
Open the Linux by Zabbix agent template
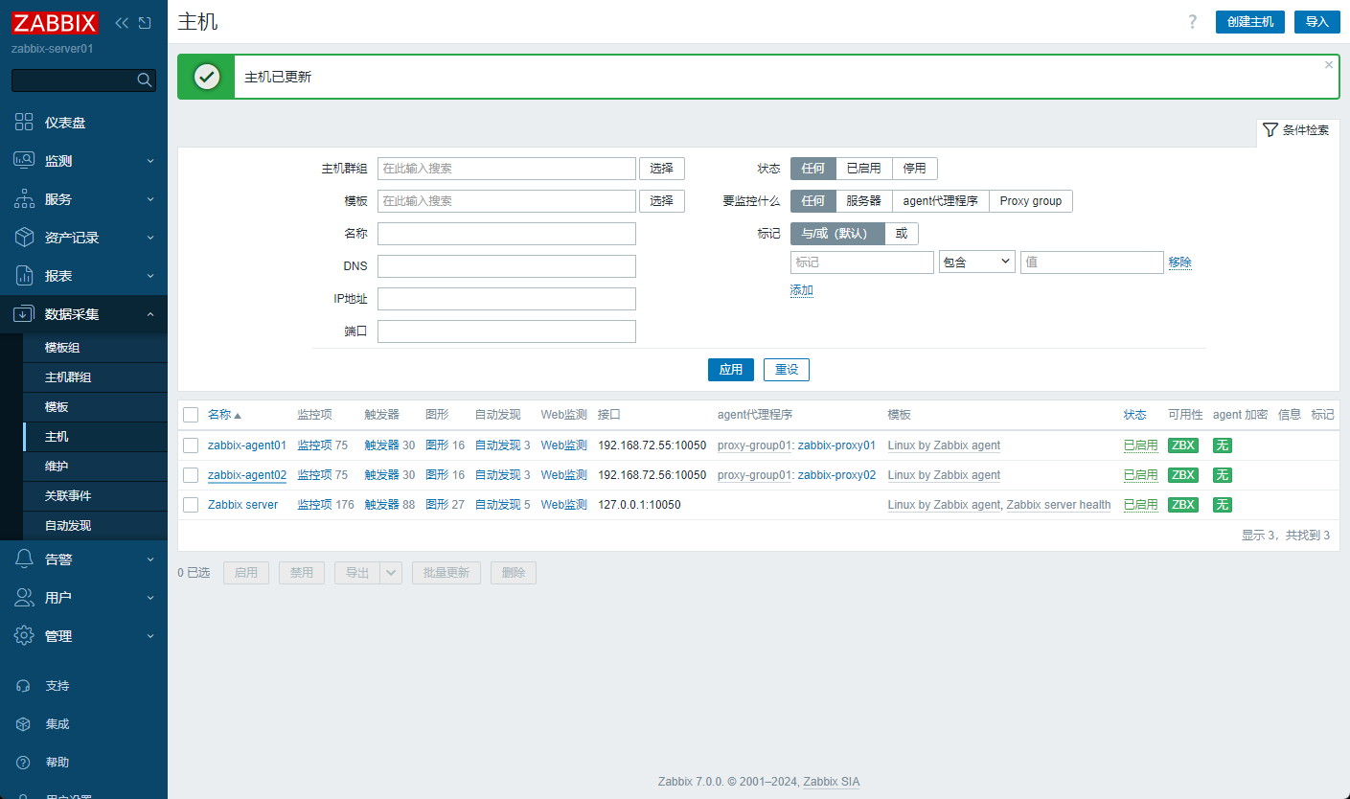[x=944, y=445]
